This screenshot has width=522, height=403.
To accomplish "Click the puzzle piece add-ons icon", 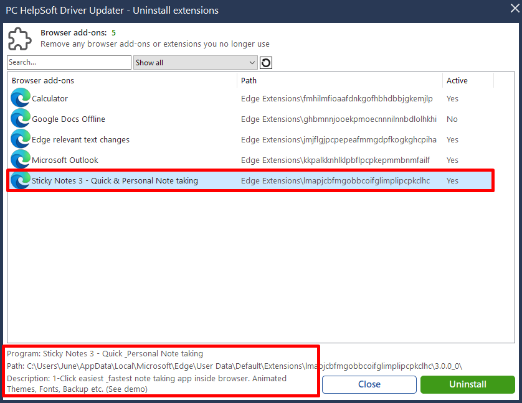I will [x=20, y=39].
